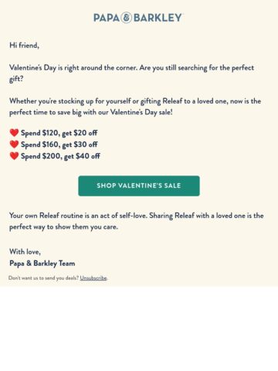Click the Your own Releaf routine paragraph
Image resolution: width=278 pixels, height=371 pixels.
click(x=137, y=221)
